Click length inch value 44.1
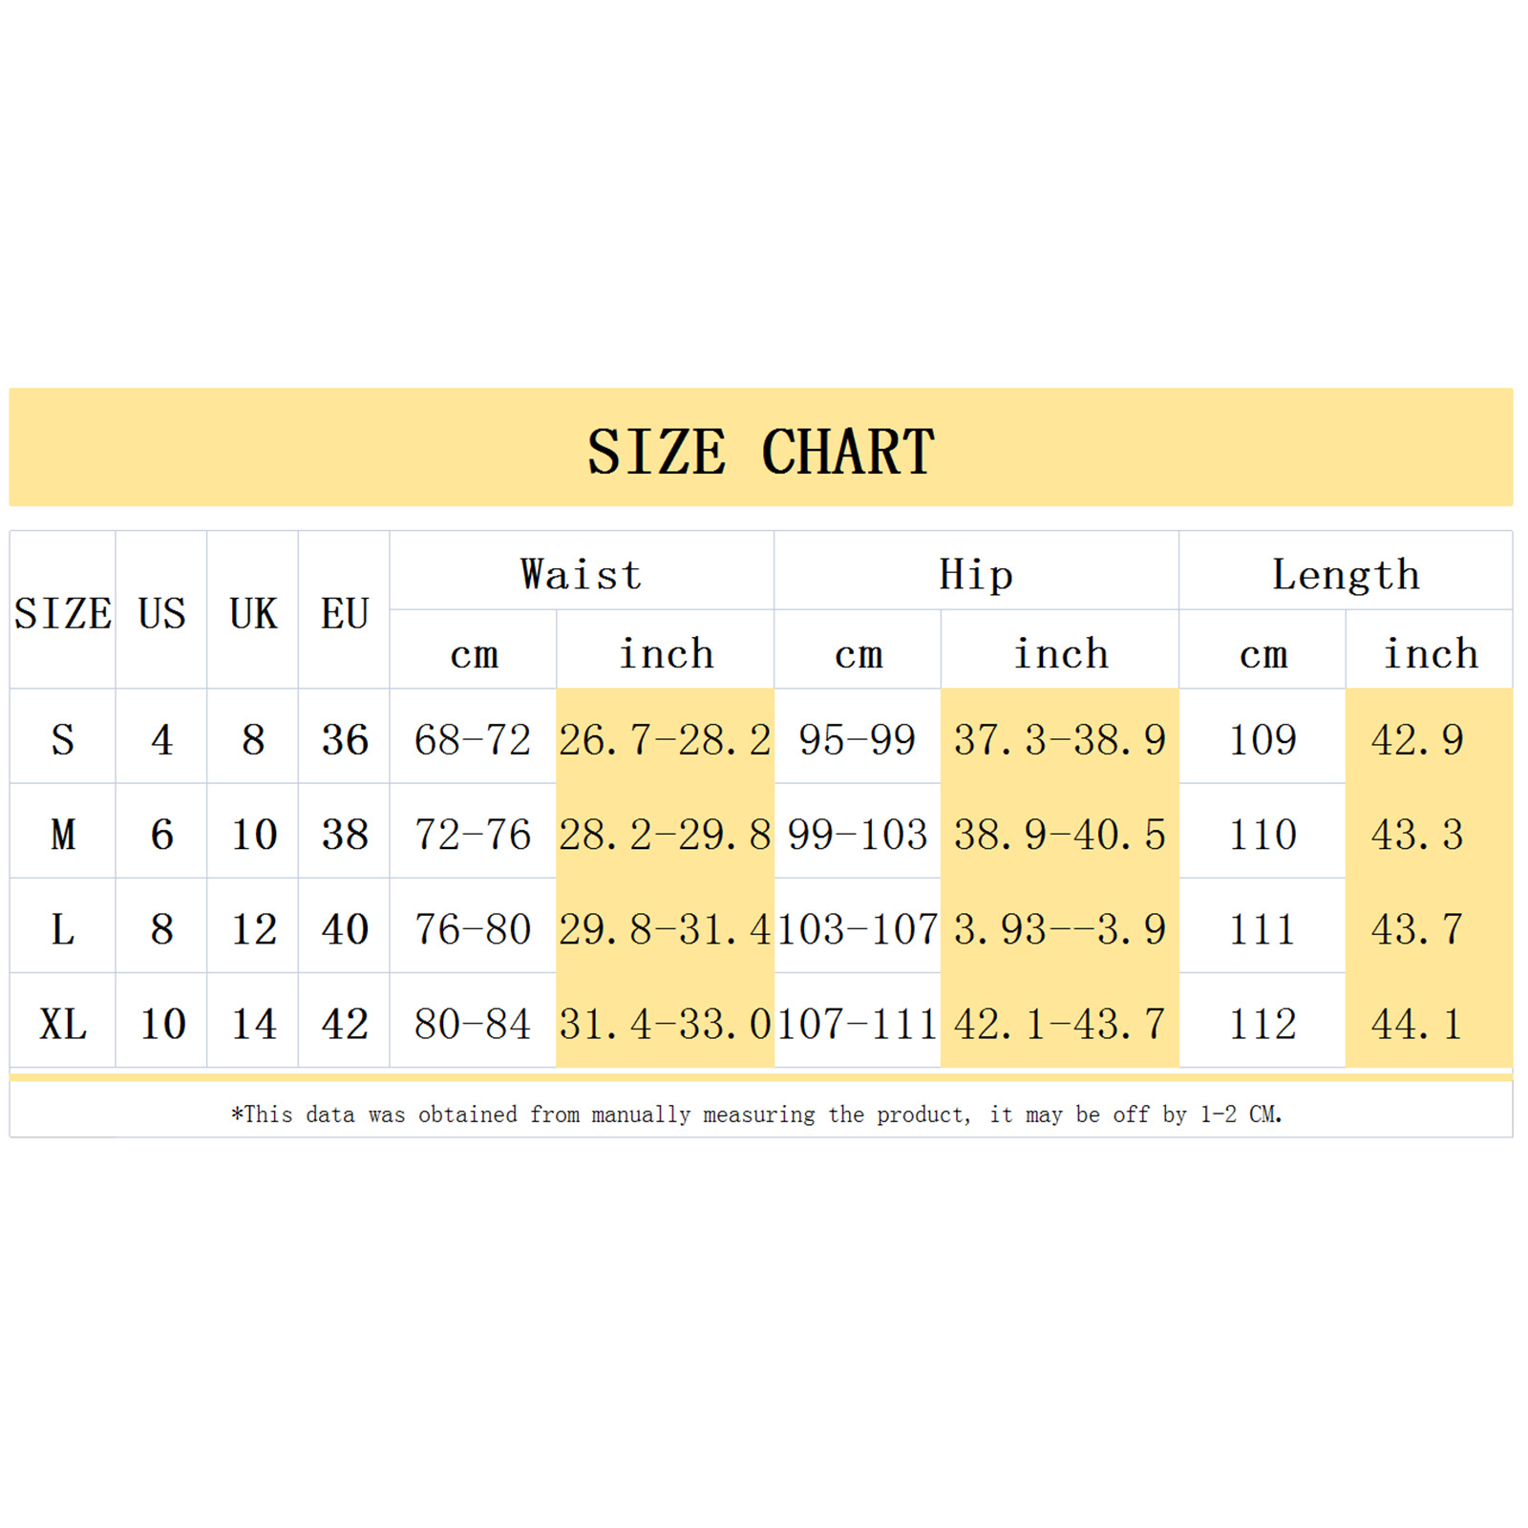The width and height of the screenshot is (1528, 1528). click(1417, 1024)
